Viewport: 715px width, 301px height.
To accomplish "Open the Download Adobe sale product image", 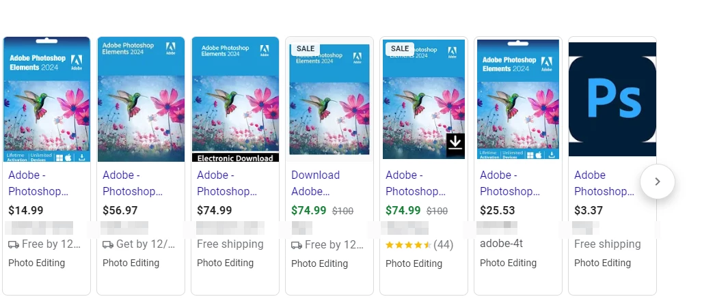I will [329, 99].
